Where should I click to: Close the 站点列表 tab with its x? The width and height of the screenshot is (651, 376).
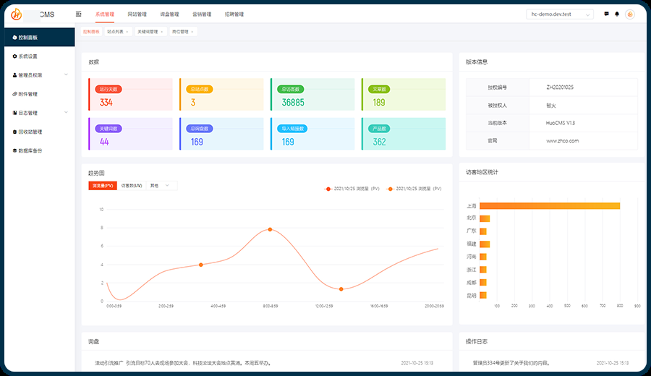tap(129, 32)
